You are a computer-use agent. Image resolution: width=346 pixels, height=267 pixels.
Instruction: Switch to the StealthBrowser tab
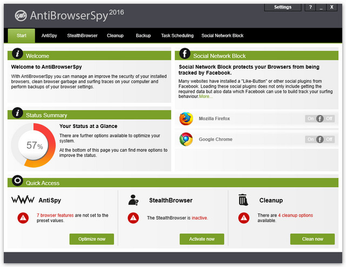click(x=82, y=36)
